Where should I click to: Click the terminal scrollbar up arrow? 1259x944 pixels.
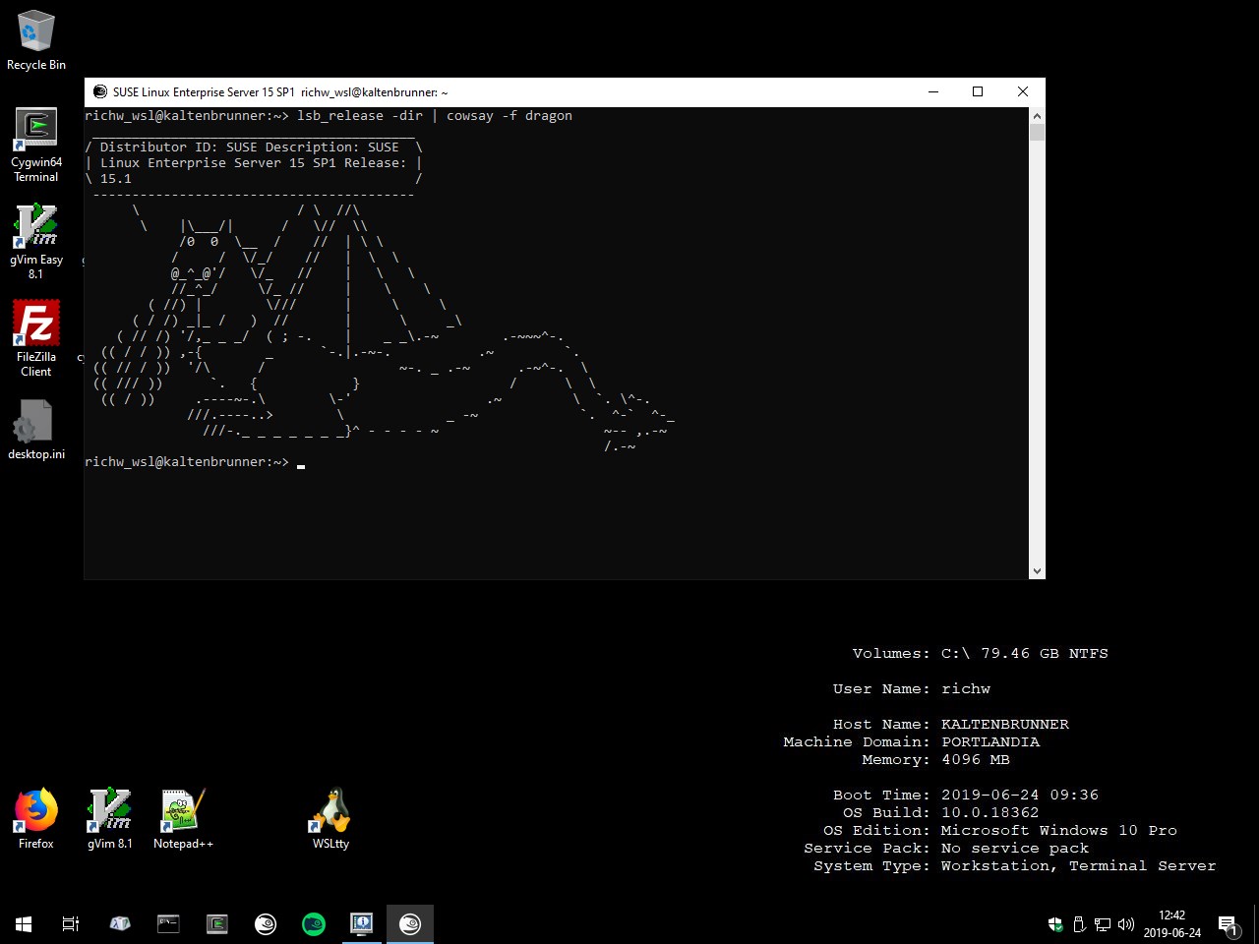point(1037,115)
